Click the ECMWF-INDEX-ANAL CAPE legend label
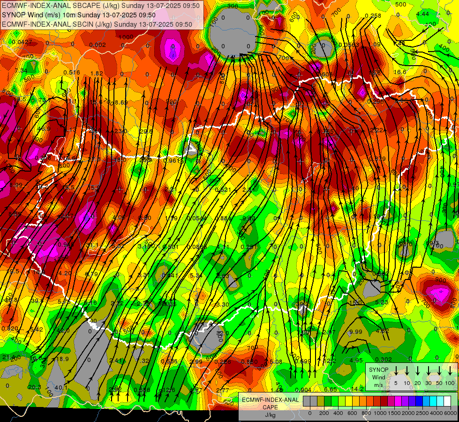The image size is (459, 422). click(270, 403)
